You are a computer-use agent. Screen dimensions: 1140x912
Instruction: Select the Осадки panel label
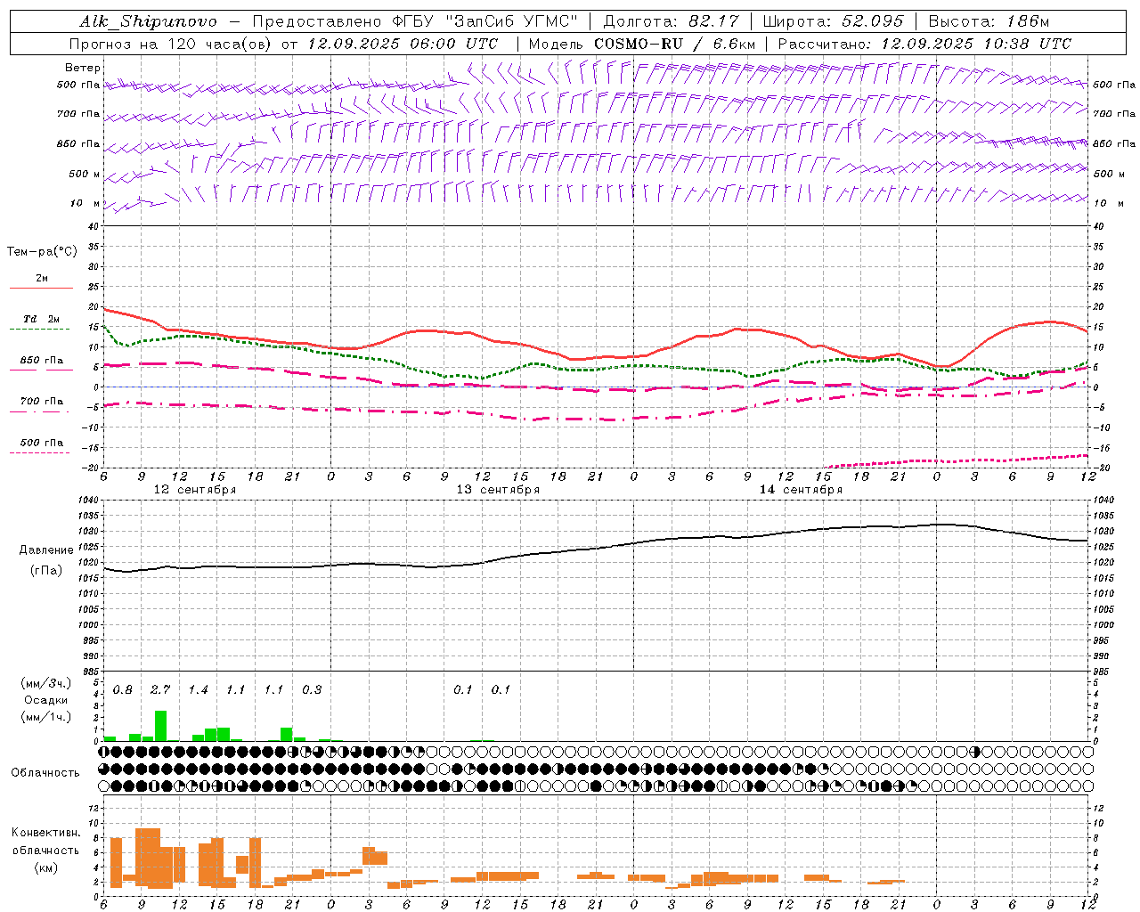(x=46, y=700)
